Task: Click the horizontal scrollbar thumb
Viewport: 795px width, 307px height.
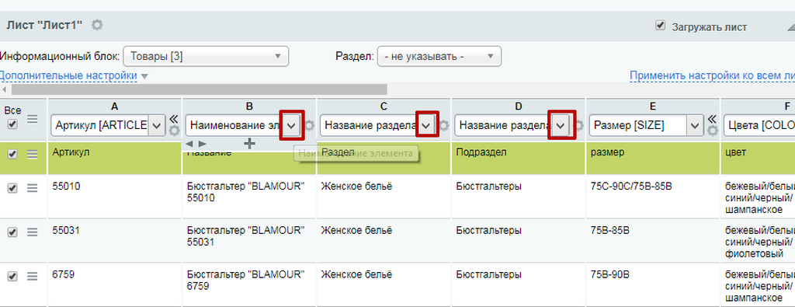Action: [200, 89]
